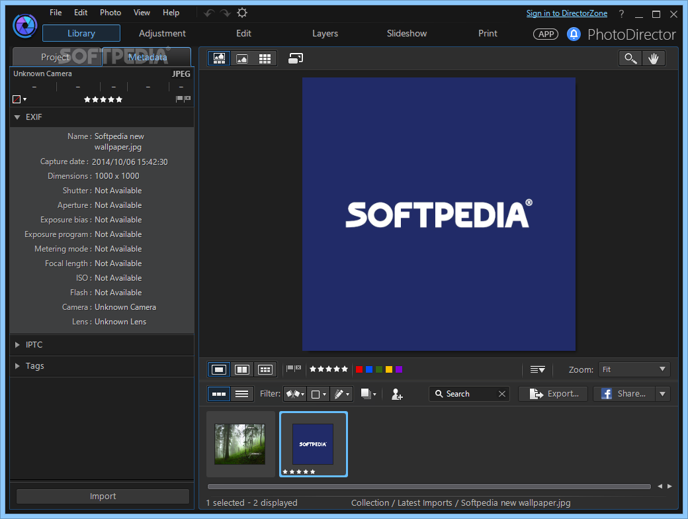This screenshot has width=688, height=519.
Task: Collapse the EXIF section
Action: click(17, 117)
